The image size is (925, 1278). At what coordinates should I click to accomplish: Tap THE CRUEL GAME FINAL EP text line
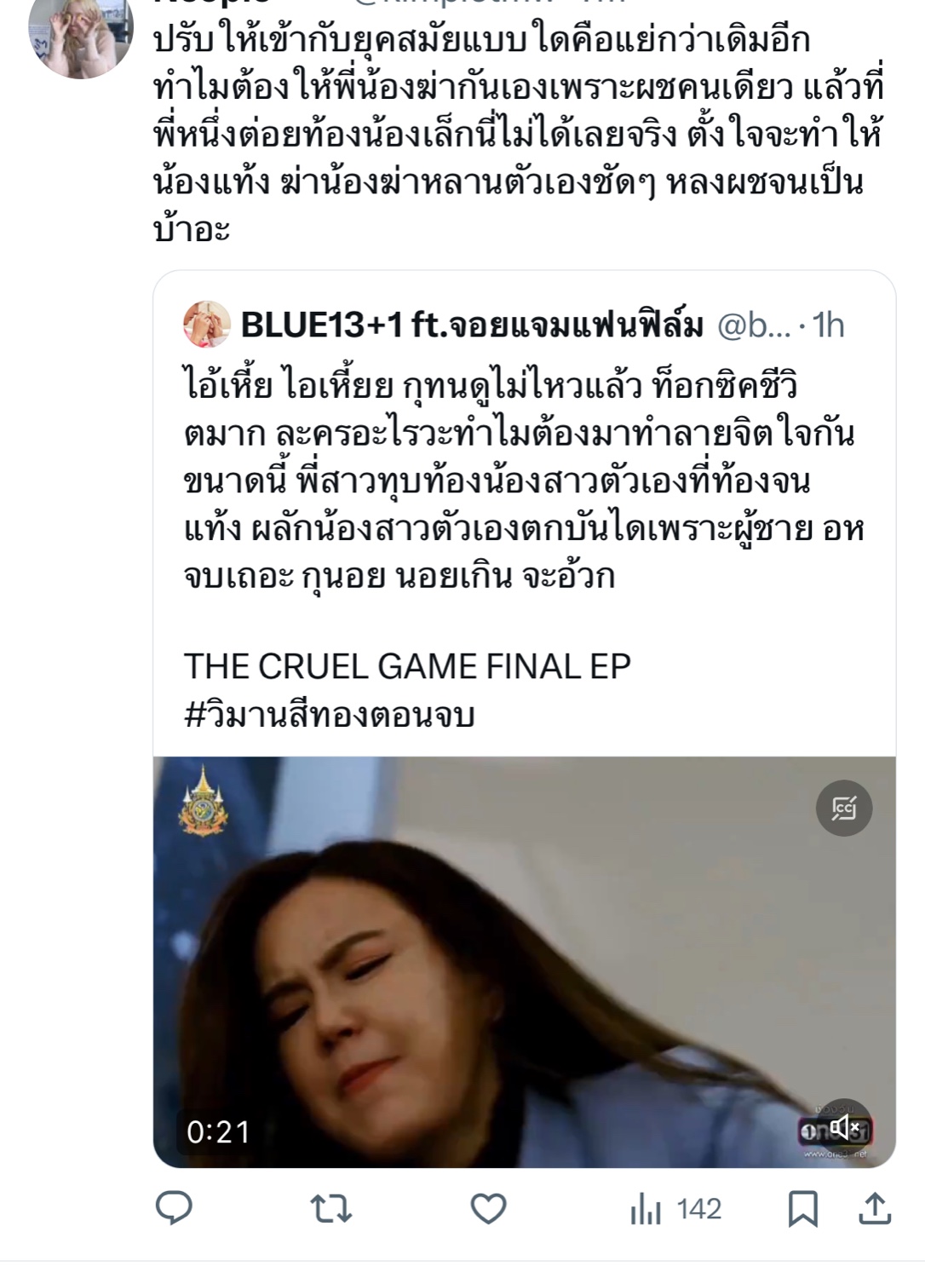point(407,666)
